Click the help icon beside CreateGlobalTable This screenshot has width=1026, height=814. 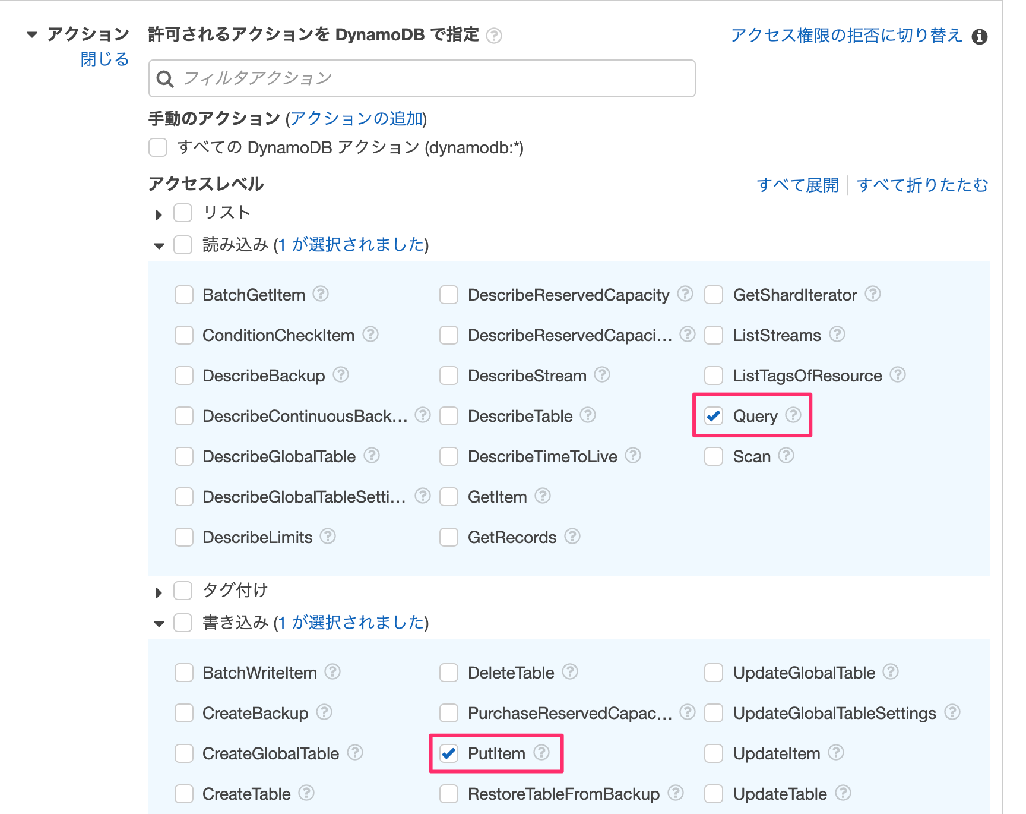(355, 753)
